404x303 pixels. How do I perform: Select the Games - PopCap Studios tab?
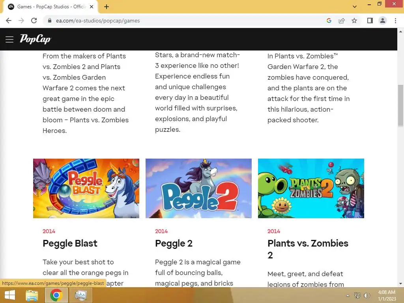(50, 7)
